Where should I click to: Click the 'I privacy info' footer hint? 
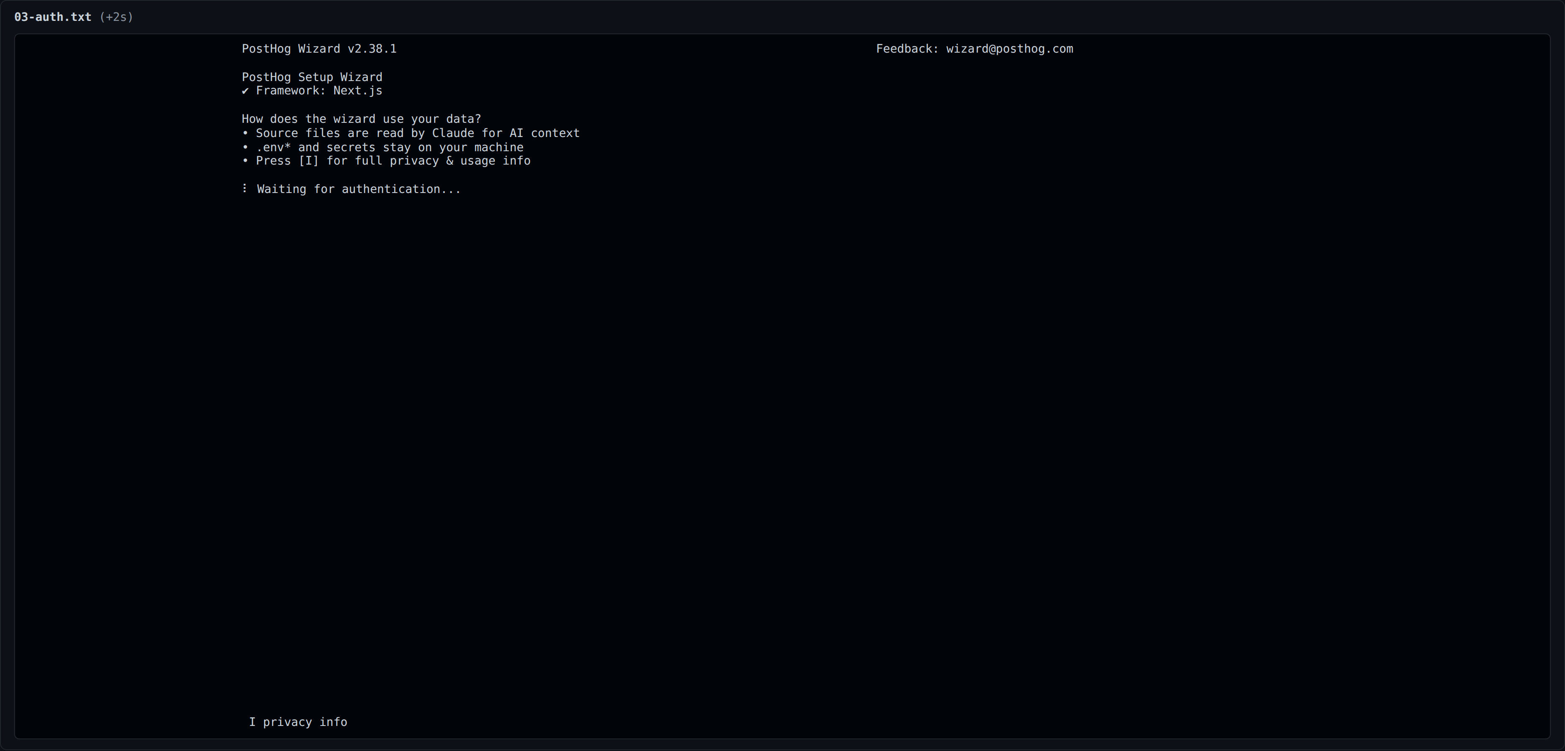coord(298,722)
